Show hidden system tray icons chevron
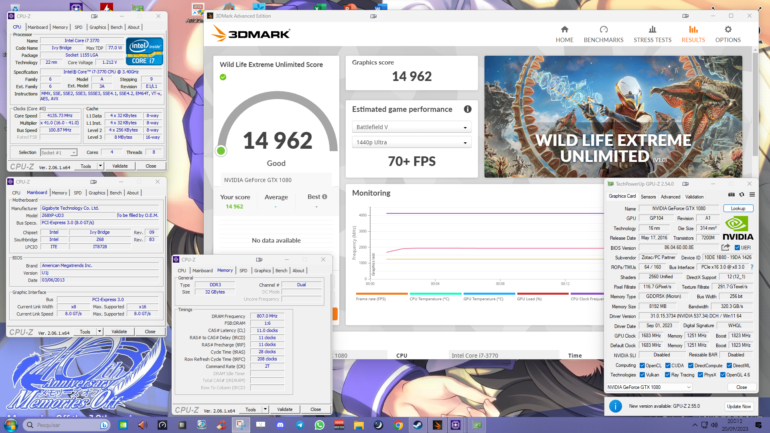This screenshot has height=433, width=770. tap(695, 425)
